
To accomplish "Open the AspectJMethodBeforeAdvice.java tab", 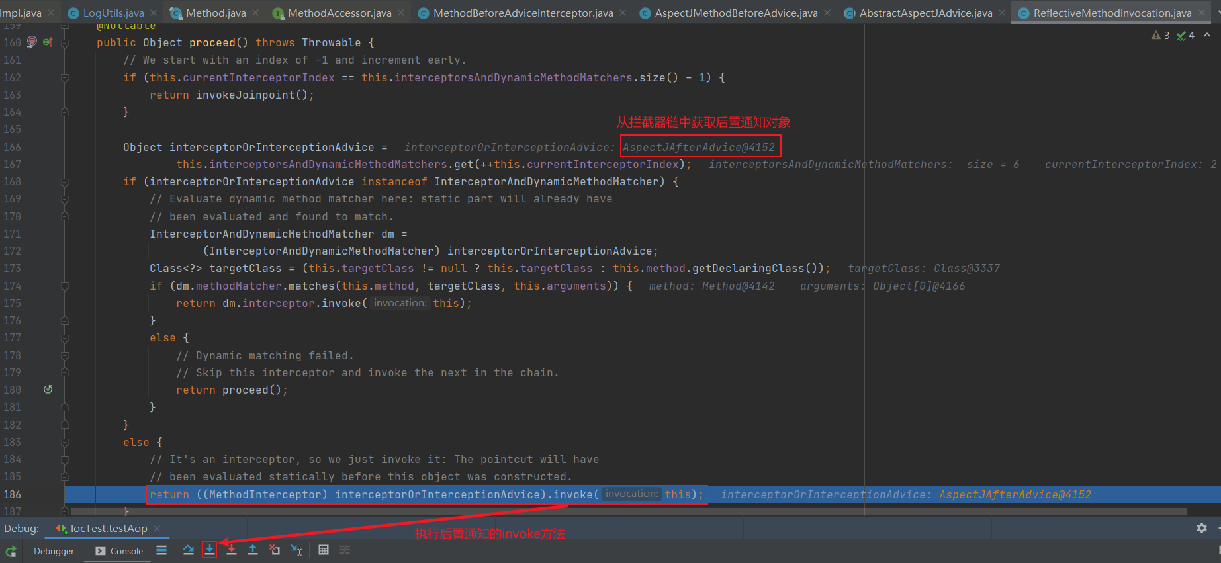I will click(736, 13).
